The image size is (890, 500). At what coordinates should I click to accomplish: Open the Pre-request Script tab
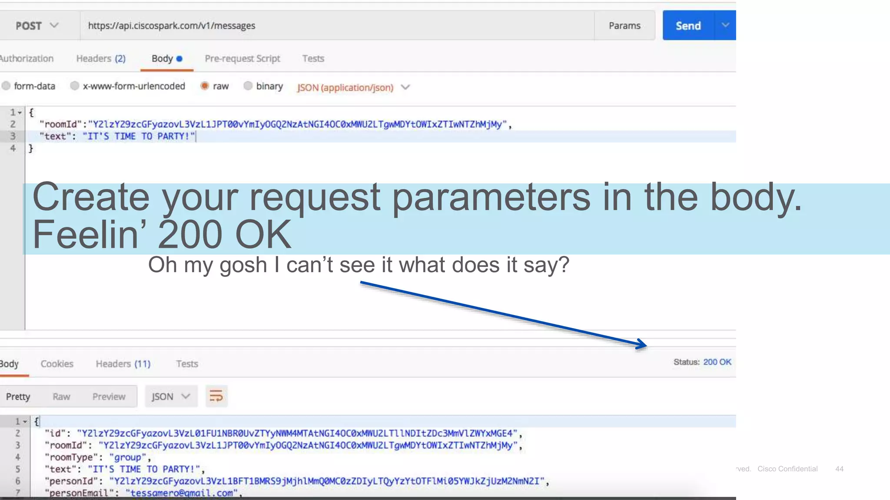pyautogui.click(x=242, y=59)
